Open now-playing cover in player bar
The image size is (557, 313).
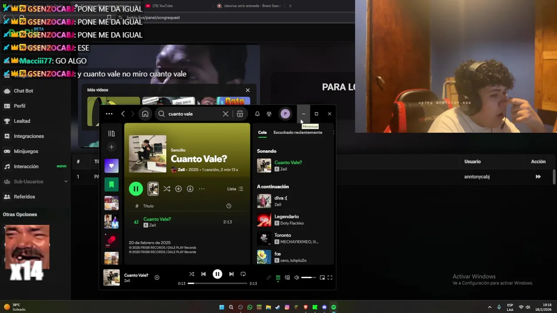tap(111, 277)
